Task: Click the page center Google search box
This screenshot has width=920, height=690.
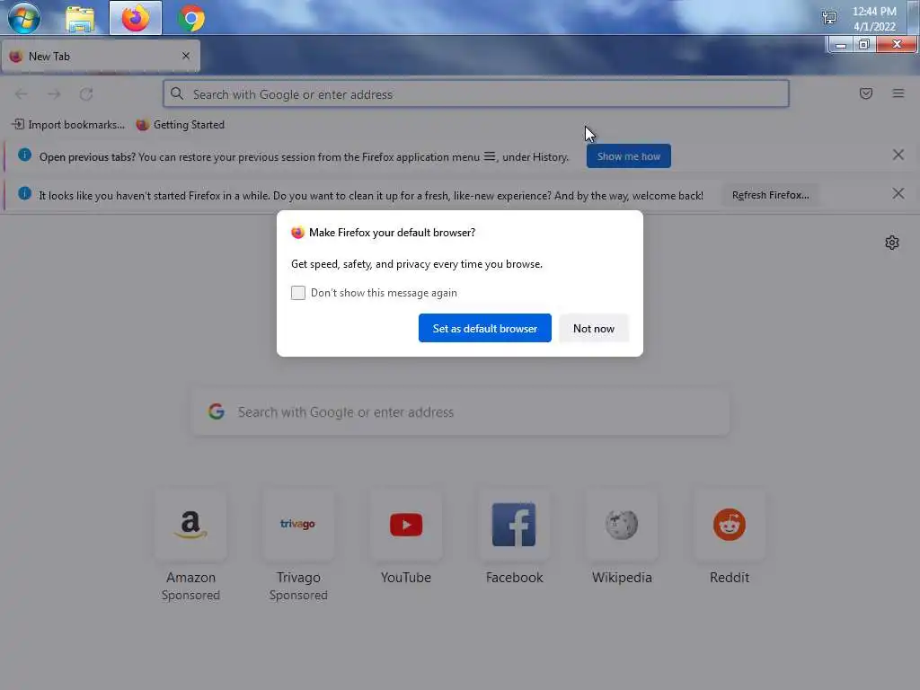Action: tap(461, 411)
